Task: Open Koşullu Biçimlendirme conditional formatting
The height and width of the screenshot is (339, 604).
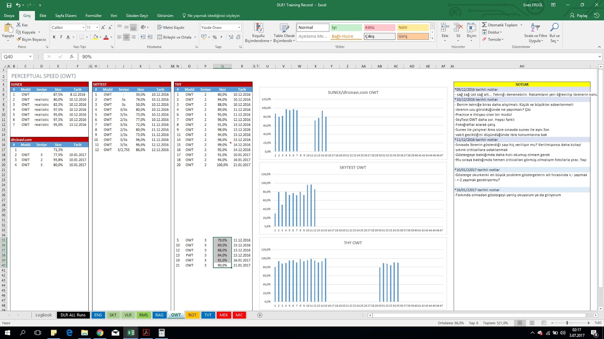Action: click(x=258, y=32)
